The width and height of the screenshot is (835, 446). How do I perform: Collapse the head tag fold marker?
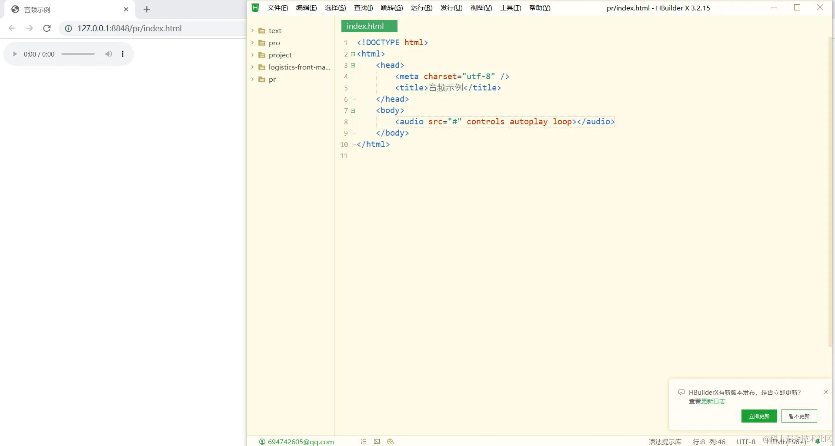pos(353,66)
